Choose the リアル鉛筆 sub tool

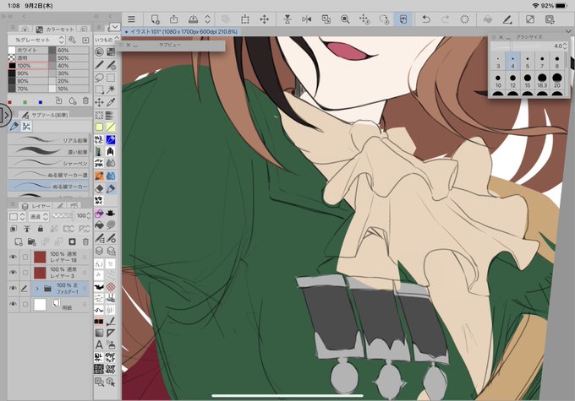48,140
